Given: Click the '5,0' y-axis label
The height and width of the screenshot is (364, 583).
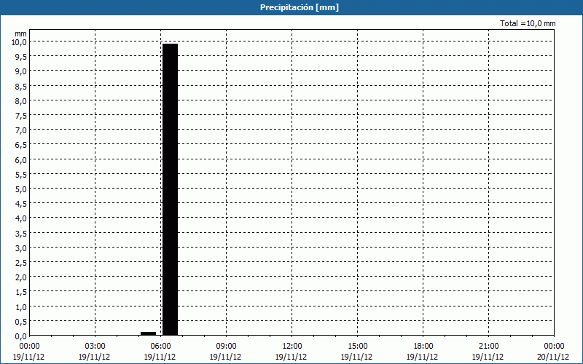Looking at the screenshot, I should [21, 189].
